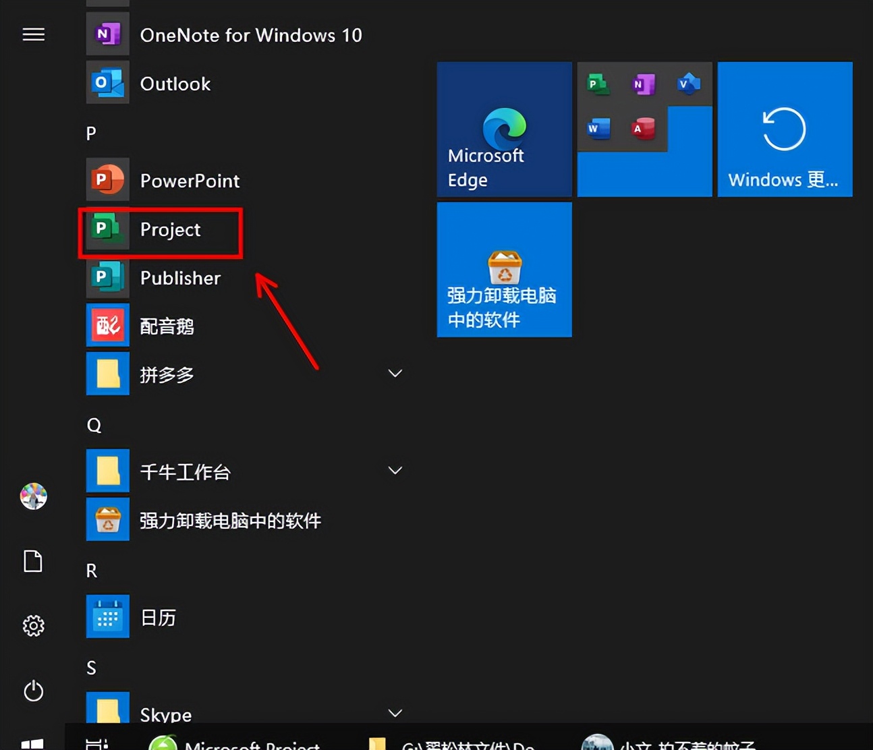This screenshot has width=873, height=750.
Task: Open the Visio tile icon
Action: pyautogui.click(x=689, y=83)
